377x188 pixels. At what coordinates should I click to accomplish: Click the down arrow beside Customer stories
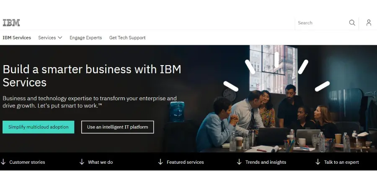click(3, 162)
